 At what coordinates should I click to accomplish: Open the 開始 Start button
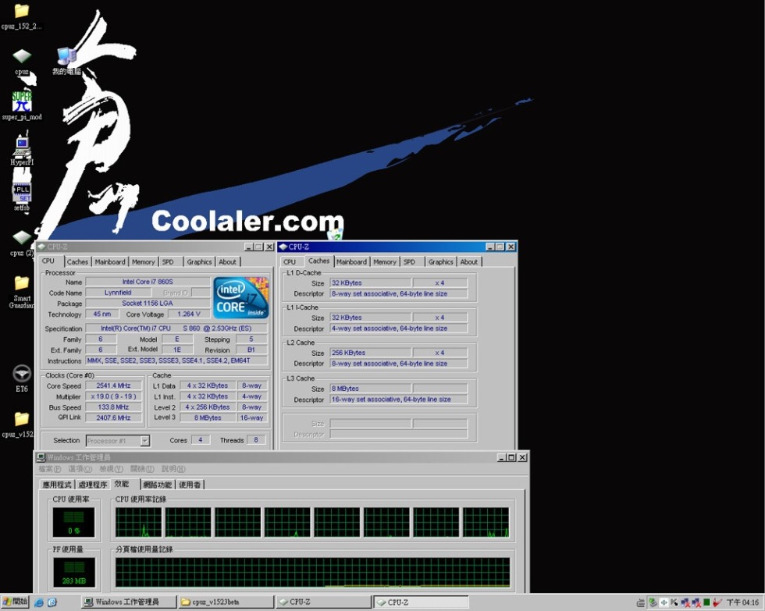(15, 602)
